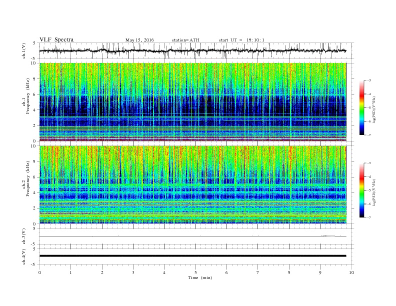Click inside the ch.1 spectrogram panel
Image resolution: width=396 pixels, height=306 pixels.
(193, 102)
